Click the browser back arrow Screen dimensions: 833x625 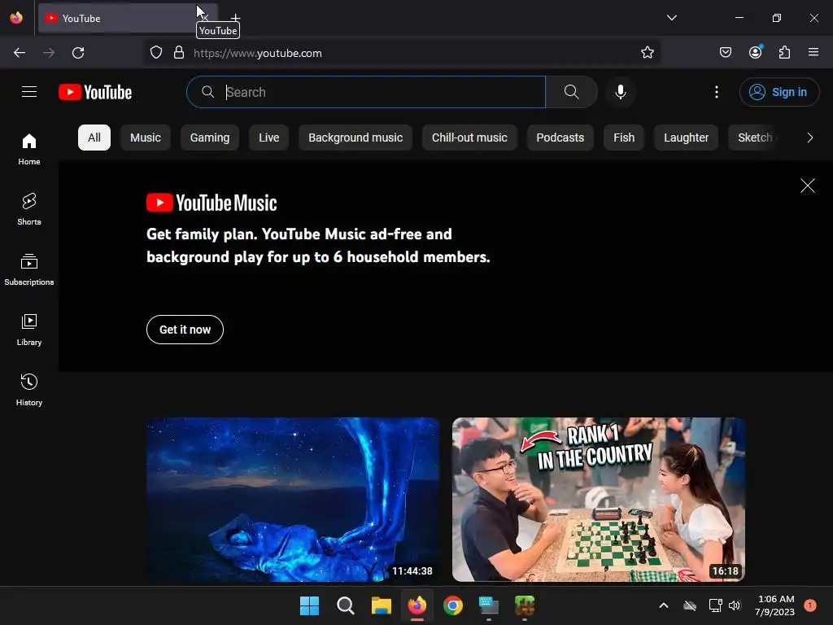(20, 53)
